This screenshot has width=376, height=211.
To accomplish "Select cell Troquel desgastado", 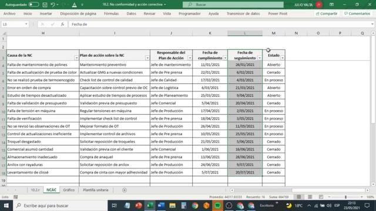I will point(43,142).
